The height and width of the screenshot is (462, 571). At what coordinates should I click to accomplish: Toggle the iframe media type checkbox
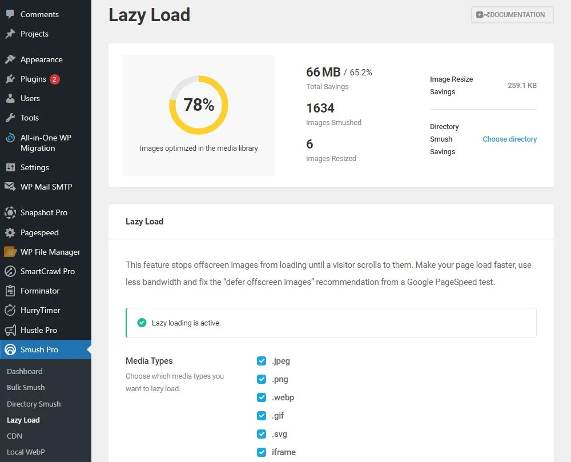[262, 452]
